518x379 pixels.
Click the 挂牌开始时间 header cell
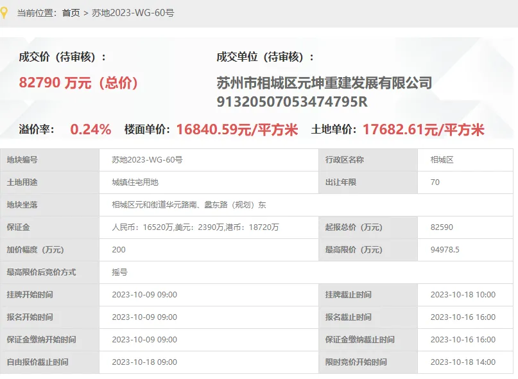[x=50, y=295]
